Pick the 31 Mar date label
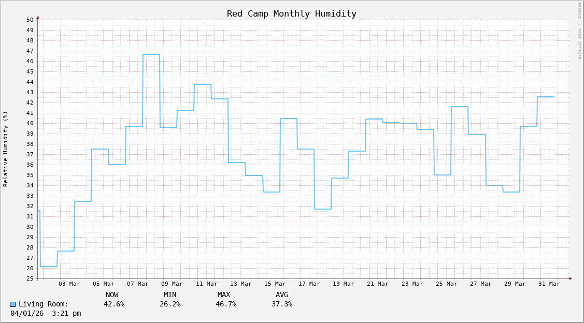The width and height of the screenshot is (584, 323). point(549,284)
